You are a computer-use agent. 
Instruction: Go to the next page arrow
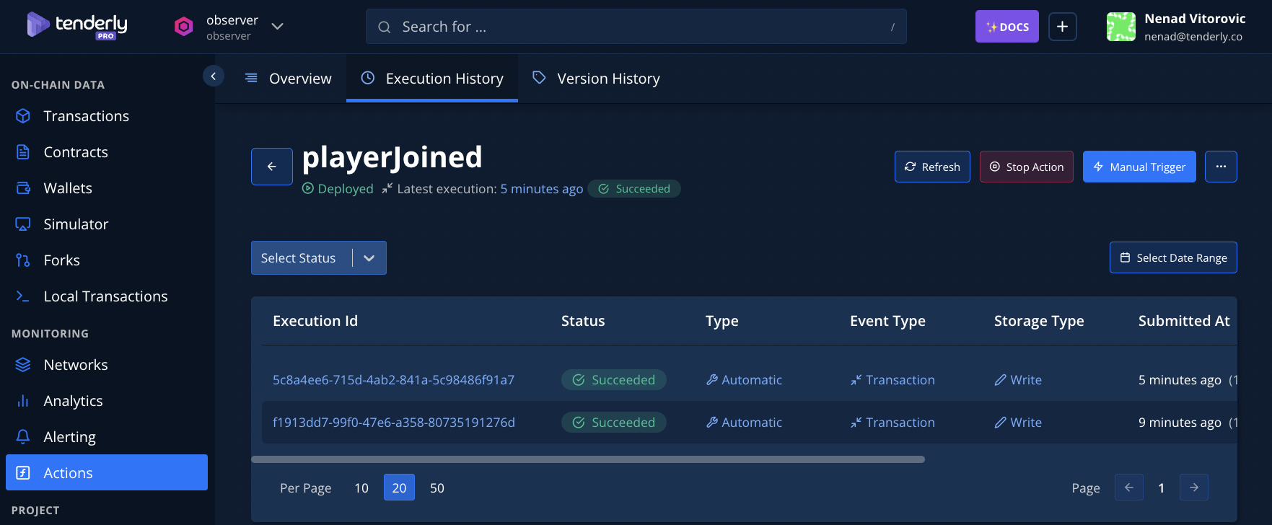coord(1194,487)
